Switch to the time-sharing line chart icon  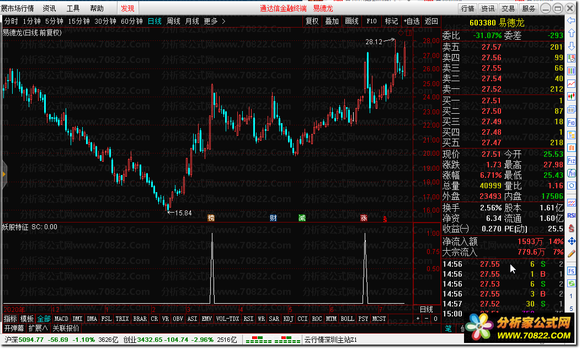[x=572, y=83]
